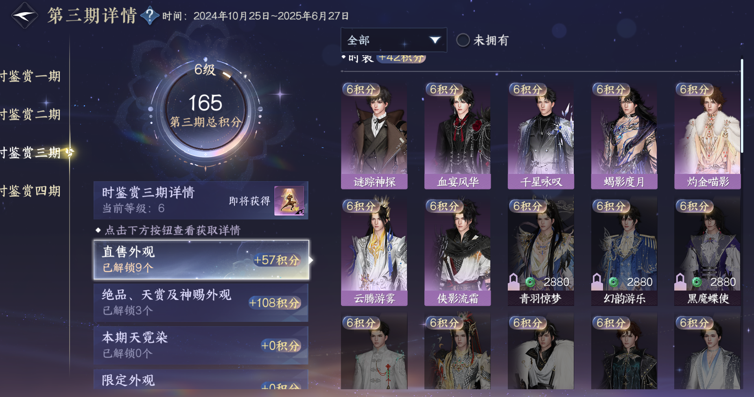The height and width of the screenshot is (397, 754).
Task: Click the dropdown arrow next to 全部
Action: pos(435,40)
